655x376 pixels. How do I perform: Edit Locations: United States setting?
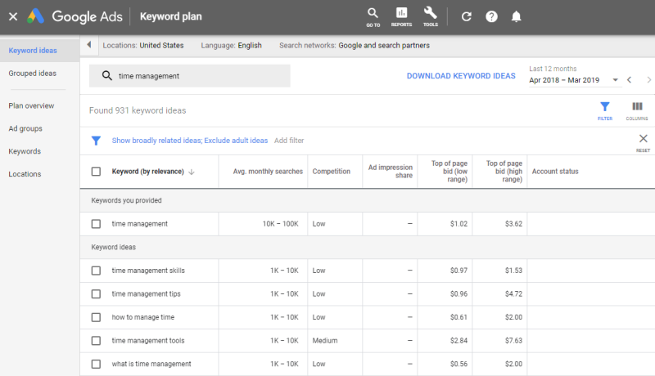pyautogui.click(x=142, y=46)
